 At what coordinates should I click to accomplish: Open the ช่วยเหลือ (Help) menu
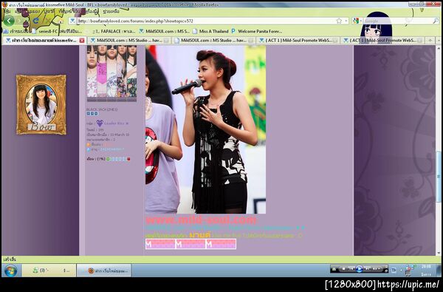pos(111,11)
